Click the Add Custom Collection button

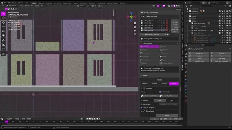(152, 34)
